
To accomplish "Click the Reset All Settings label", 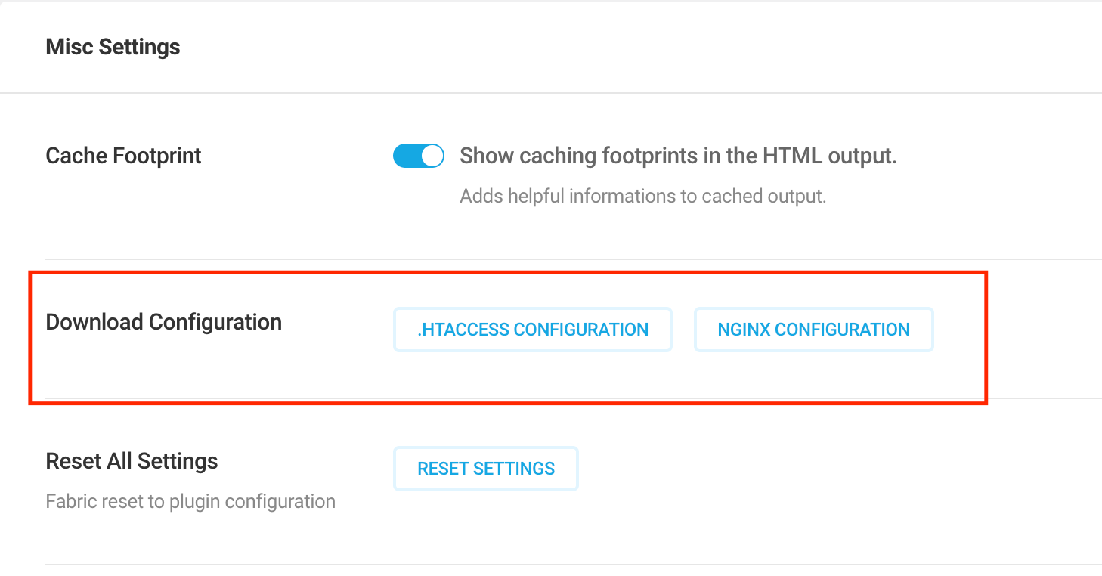I will pos(132,460).
